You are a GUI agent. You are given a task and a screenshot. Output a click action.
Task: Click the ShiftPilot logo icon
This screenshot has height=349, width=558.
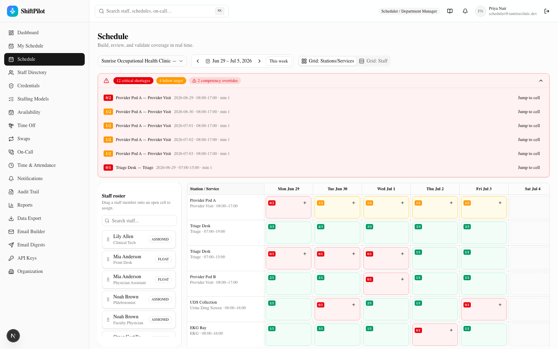point(13,11)
